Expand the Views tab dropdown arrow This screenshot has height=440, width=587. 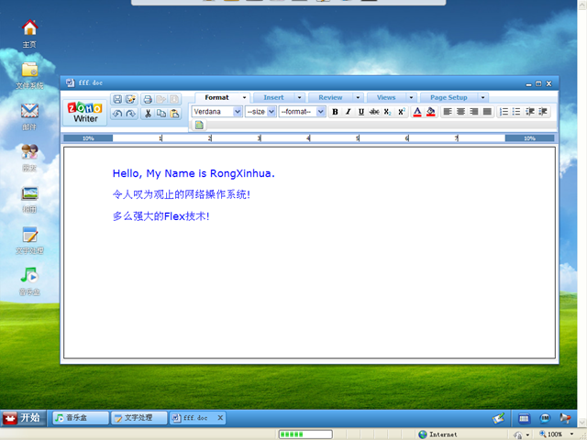pyautogui.click(x=412, y=97)
